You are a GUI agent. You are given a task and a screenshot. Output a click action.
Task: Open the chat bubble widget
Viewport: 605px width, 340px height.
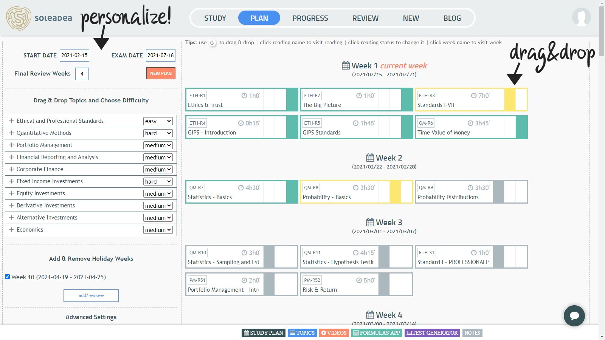pyautogui.click(x=574, y=315)
